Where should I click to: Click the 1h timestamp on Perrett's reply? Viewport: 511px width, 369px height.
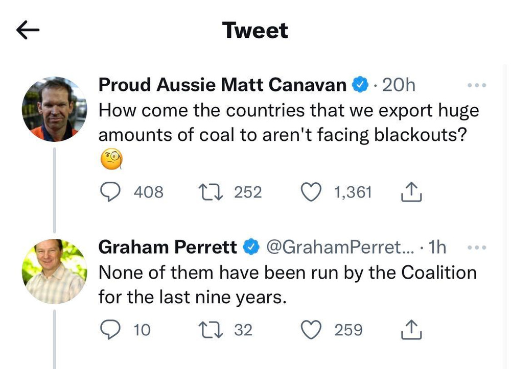pos(438,248)
